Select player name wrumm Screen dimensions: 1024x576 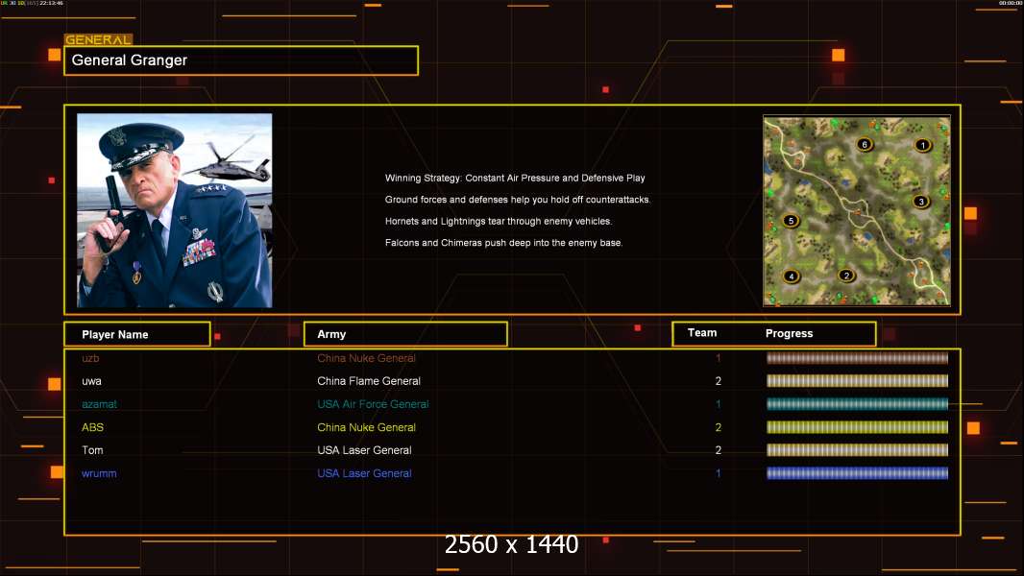tap(99, 473)
